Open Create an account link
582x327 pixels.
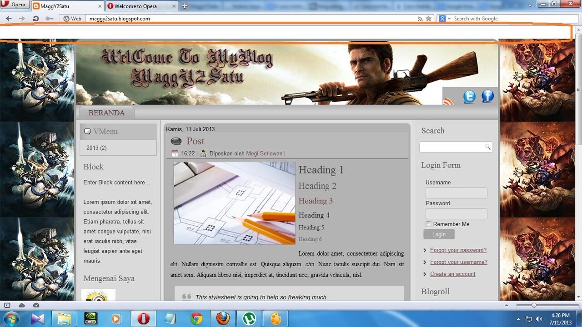pos(453,274)
